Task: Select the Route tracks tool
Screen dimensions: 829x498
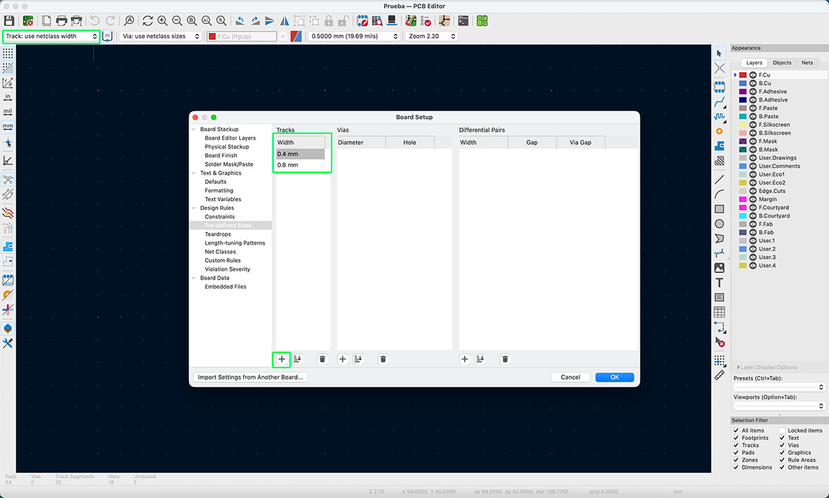Action: tap(719, 102)
